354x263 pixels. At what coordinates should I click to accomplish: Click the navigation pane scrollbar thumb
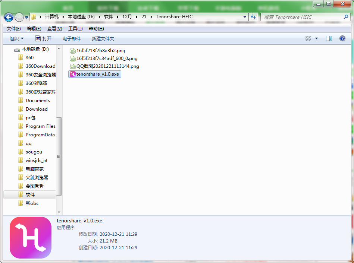(59, 156)
